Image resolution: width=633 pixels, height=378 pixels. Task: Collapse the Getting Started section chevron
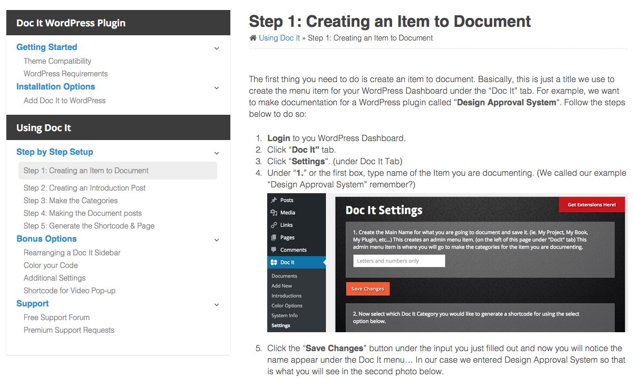(217, 48)
